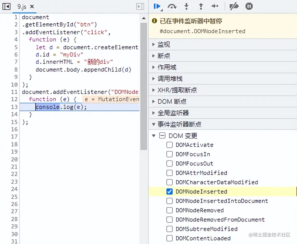This screenshot has width=297, height=244.
Task: Click line number 13 in the gutter
Action: (x=14, y=107)
